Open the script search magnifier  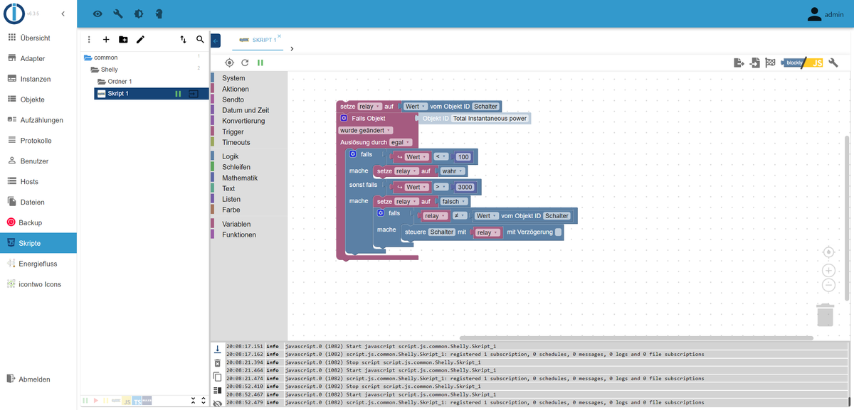pos(200,40)
